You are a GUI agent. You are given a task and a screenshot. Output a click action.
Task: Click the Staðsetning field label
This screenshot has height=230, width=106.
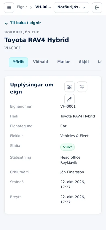[21, 158]
